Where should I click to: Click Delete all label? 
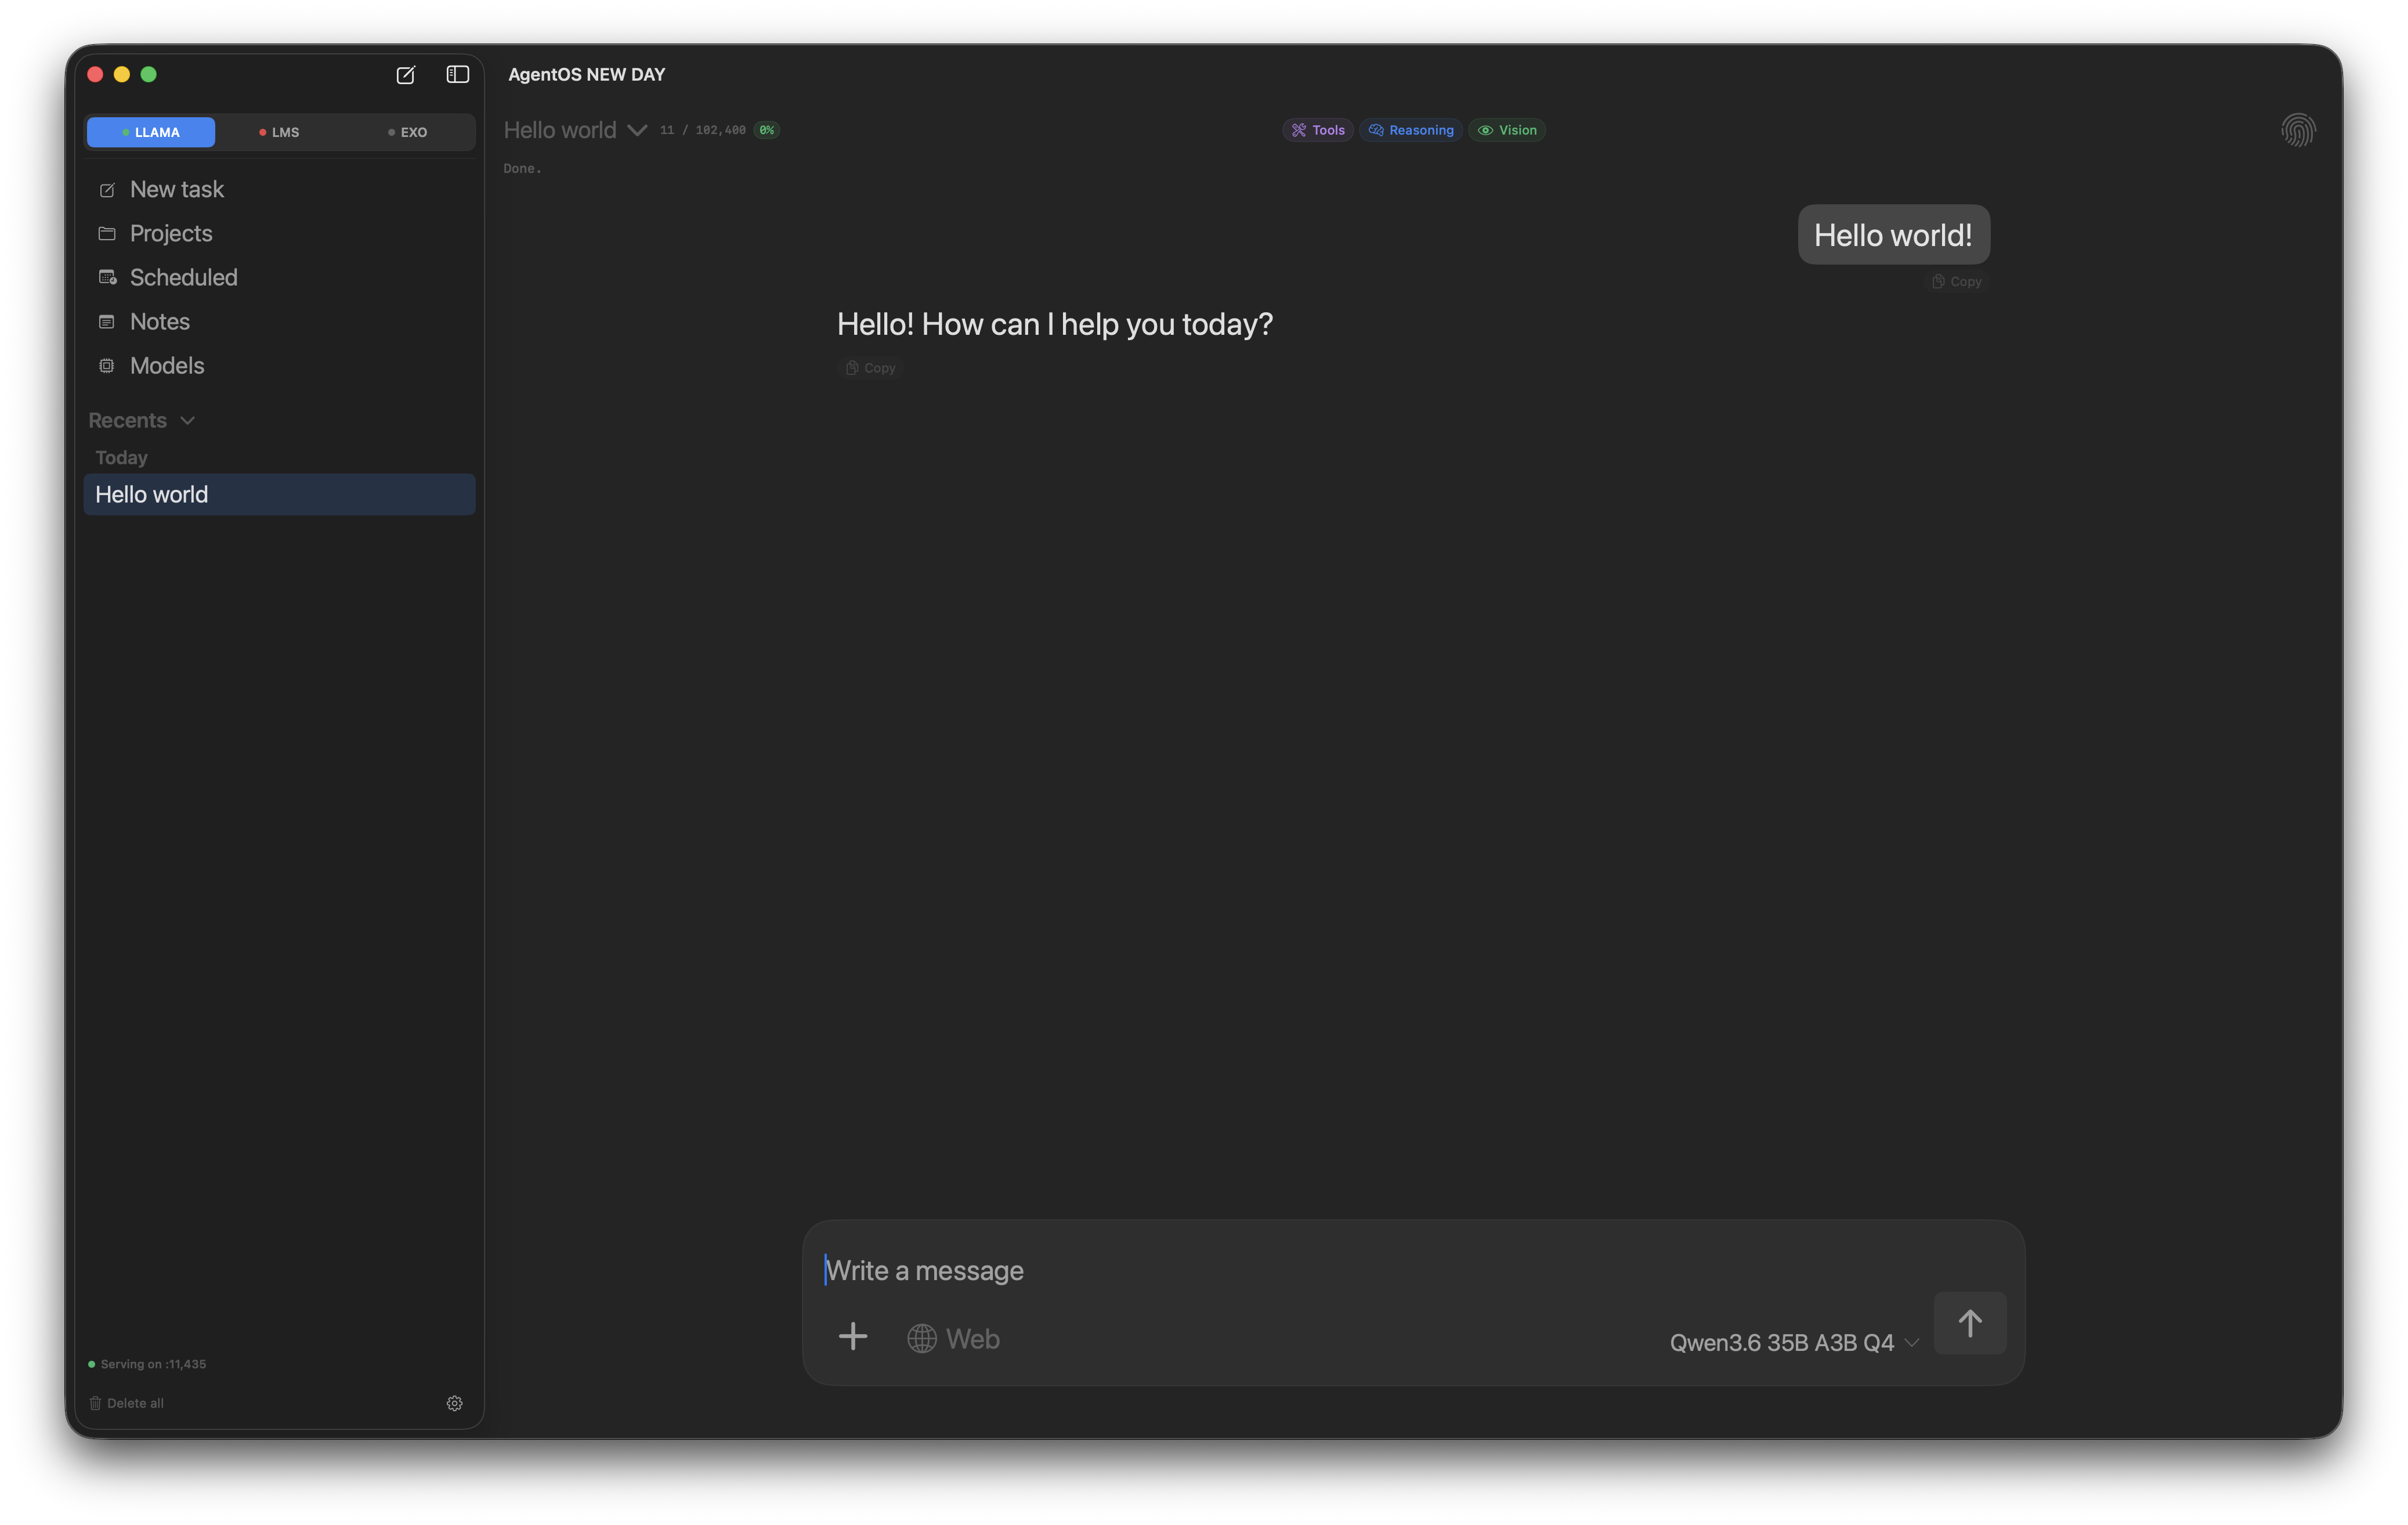point(135,1403)
